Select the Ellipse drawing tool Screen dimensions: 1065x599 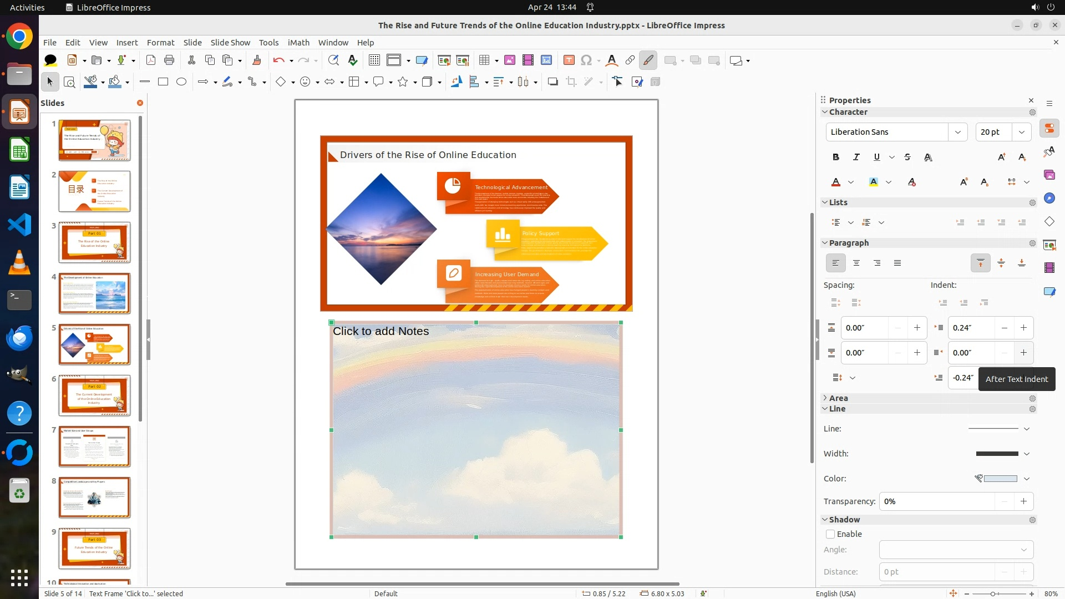tap(181, 82)
